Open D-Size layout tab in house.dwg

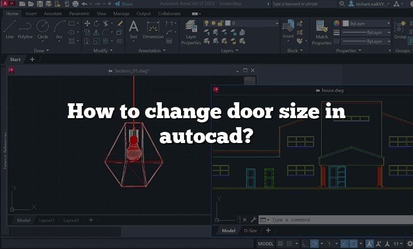(250, 230)
